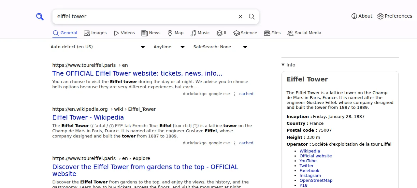Image resolution: width=417 pixels, height=188 pixels.
Task: Switch to the Images tab
Action: [95, 33]
